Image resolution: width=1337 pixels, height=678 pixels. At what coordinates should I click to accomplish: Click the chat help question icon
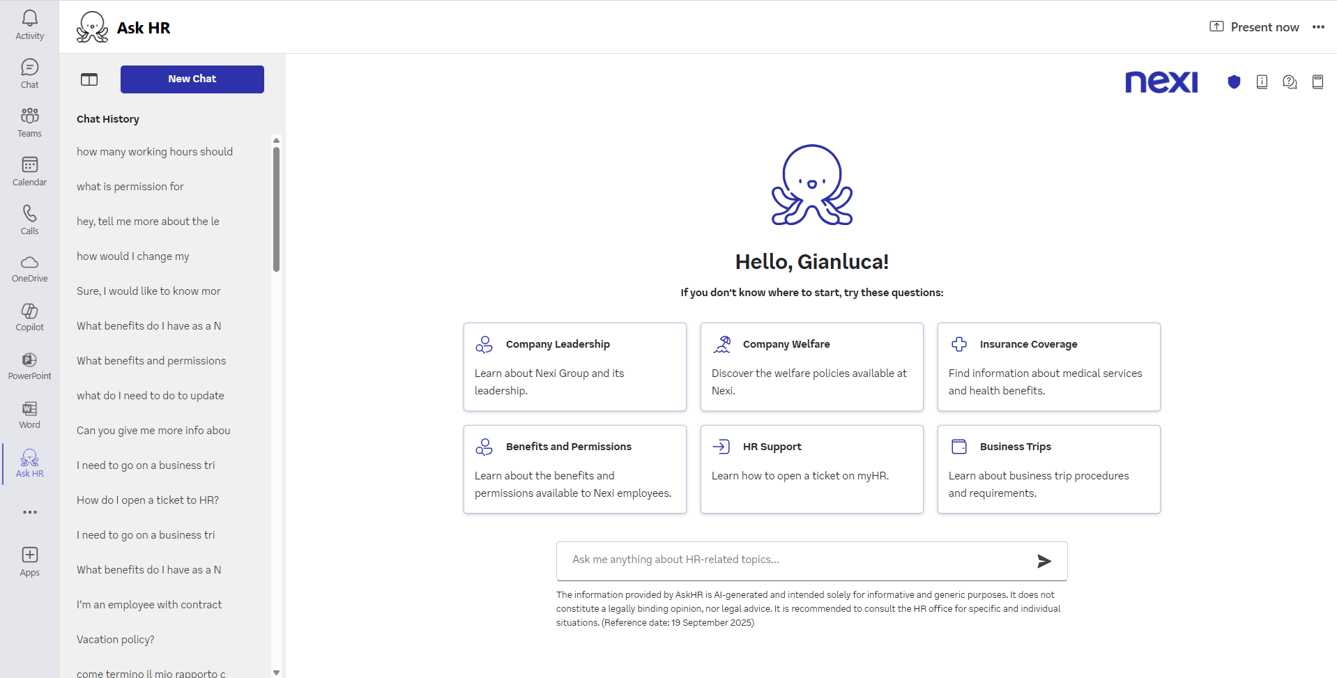(1290, 82)
